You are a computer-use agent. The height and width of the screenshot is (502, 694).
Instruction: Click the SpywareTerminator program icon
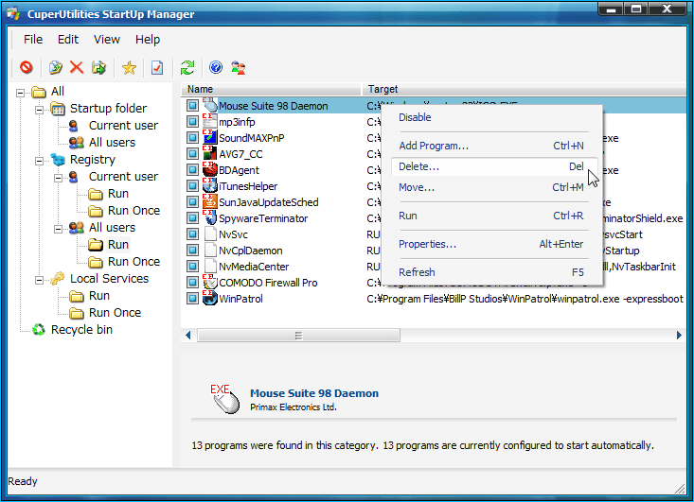tap(210, 217)
